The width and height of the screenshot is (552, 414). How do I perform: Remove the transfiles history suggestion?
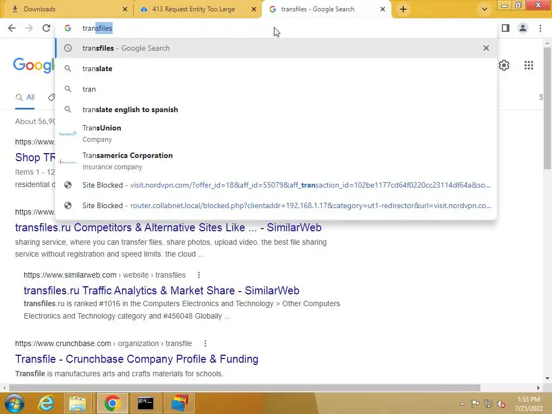[486, 48]
